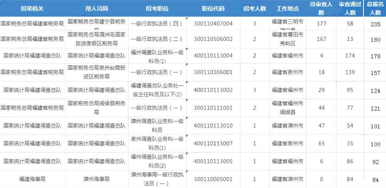Click the 总报名人数 column header

(x=375, y=8)
